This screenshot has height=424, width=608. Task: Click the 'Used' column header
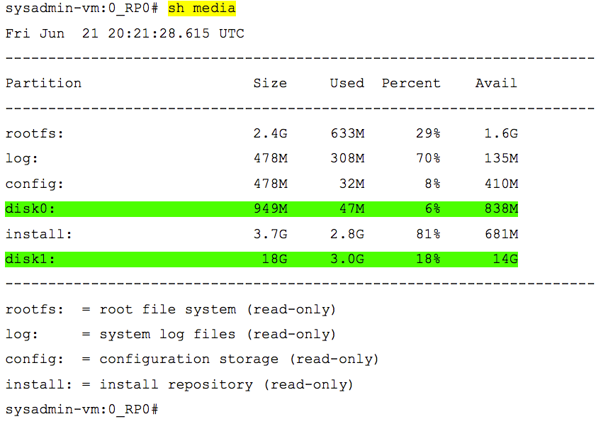pyautogui.click(x=347, y=83)
